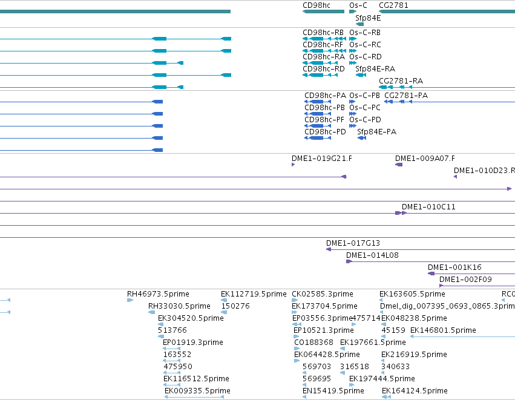Select the 45159 feature
The width and height of the screenshot is (515, 400).
[393, 330]
